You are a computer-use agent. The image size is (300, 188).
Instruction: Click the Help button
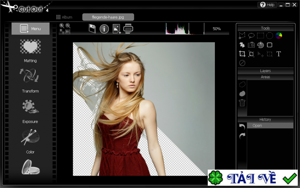(x=267, y=5)
